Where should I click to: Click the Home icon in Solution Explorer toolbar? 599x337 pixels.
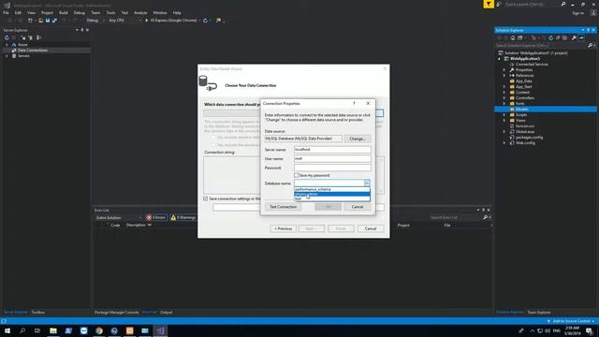(x=513, y=37)
